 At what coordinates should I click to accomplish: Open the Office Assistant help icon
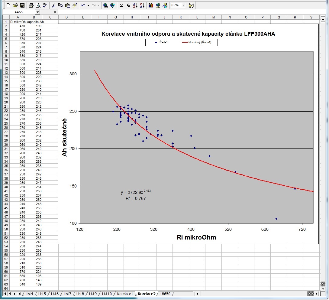coord(191,5)
